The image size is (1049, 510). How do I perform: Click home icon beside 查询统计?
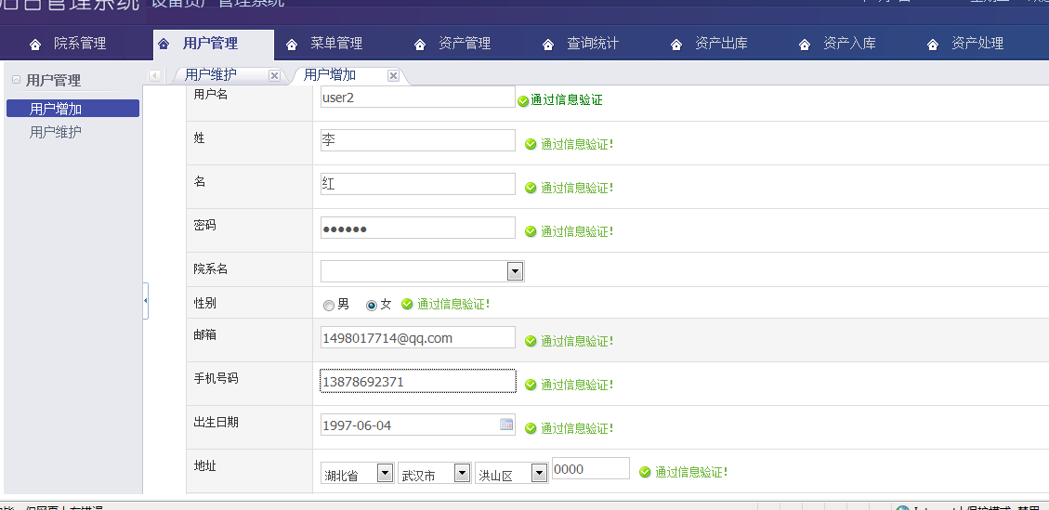point(548,45)
